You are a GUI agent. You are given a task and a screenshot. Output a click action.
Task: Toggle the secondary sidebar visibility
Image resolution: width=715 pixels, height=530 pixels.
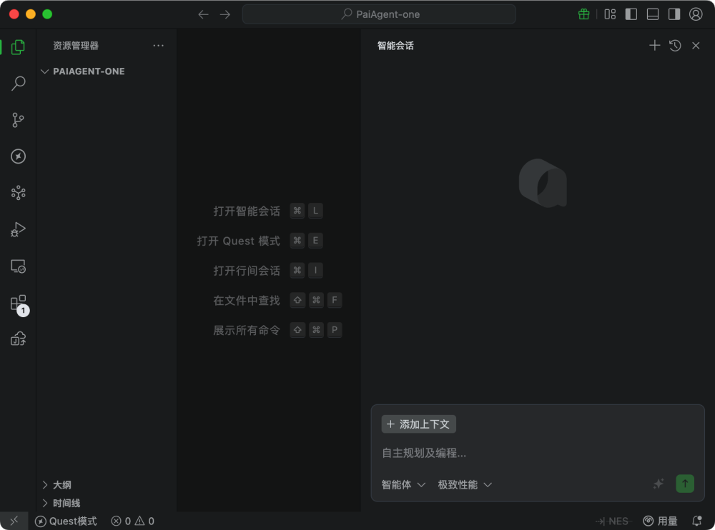(x=673, y=14)
